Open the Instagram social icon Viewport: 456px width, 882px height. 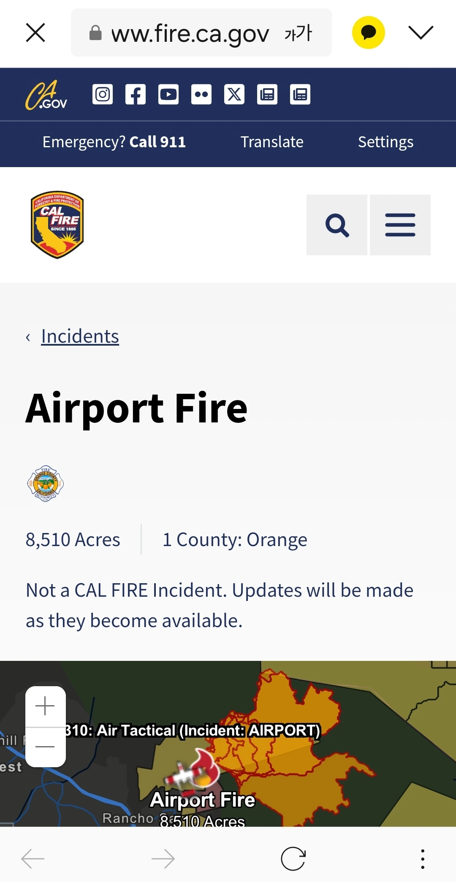tap(103, 94)
